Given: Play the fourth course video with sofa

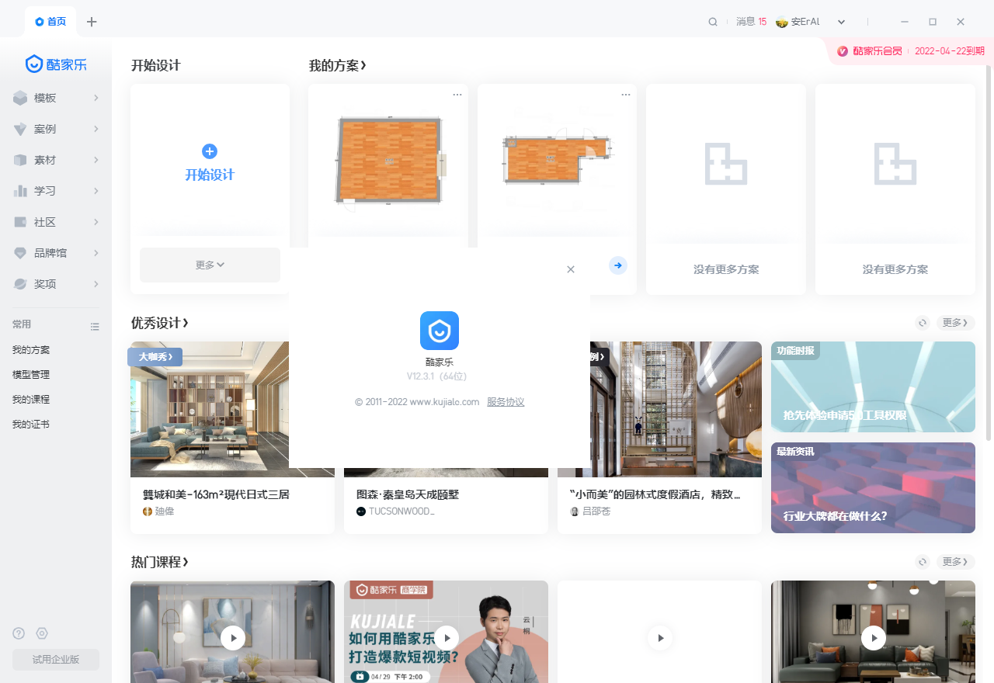Looking at the screenshot, I should [x=874, y=638].
